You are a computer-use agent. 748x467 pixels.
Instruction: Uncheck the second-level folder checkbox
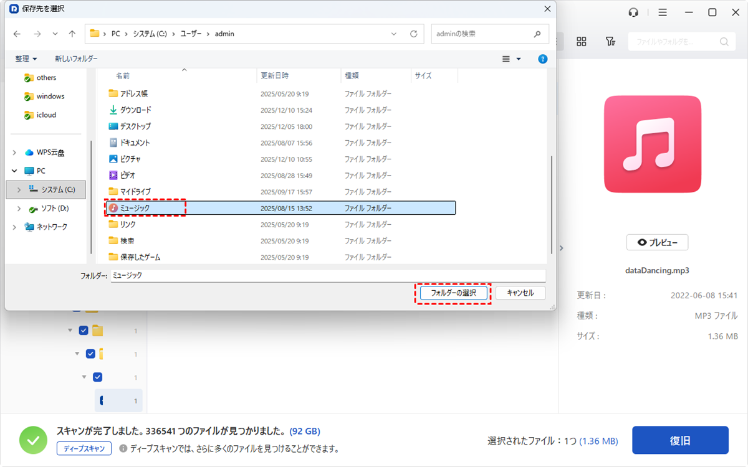tap(84, 331)
